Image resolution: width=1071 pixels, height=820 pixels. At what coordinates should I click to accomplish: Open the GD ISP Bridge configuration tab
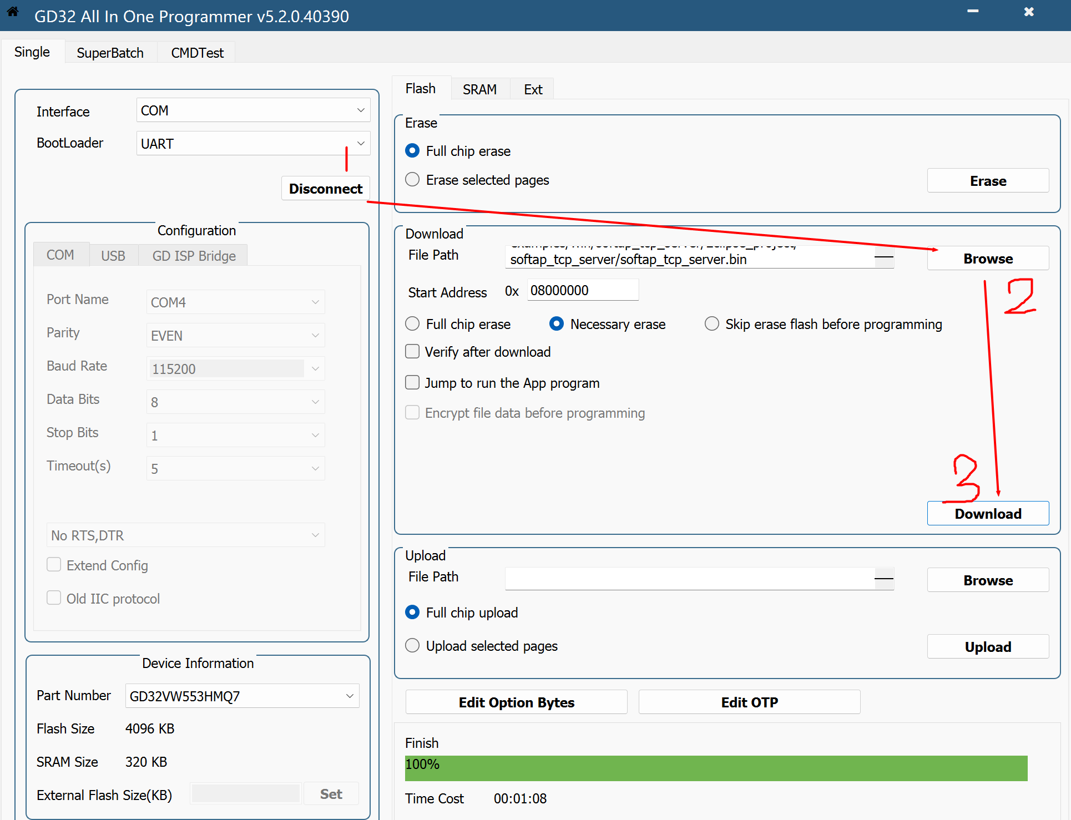pos(194,256)
